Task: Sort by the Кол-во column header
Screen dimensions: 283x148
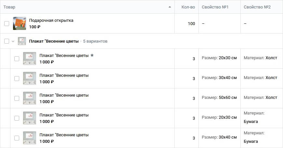Action: pyautogui.click(x=188, y=7)
